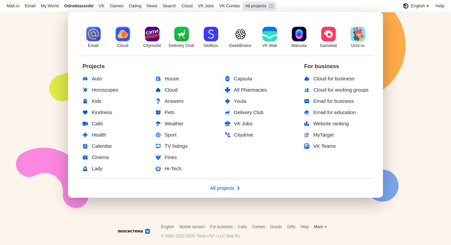Open the VK Mail app icon
Image resolution: width=451 pixels, height=245 pixels.
[269, 34]
